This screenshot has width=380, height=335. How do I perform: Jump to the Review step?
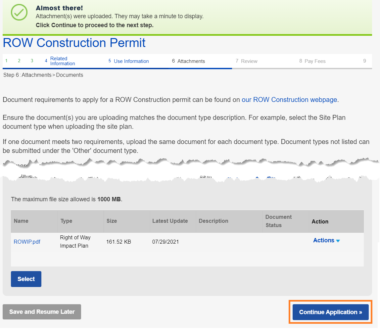pyautogui.click(x=249, y=61)
